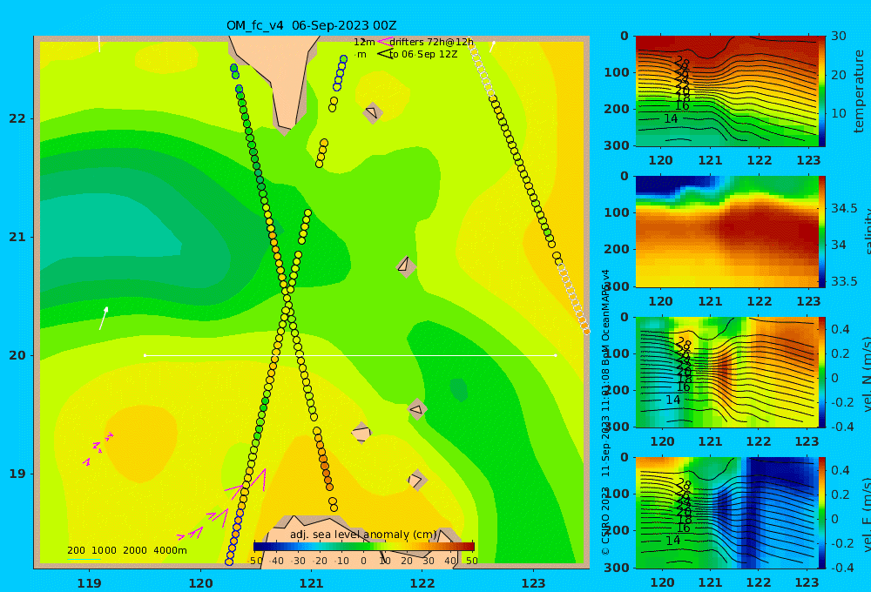Click the vel. E colorbar

(x=822, y=513)
